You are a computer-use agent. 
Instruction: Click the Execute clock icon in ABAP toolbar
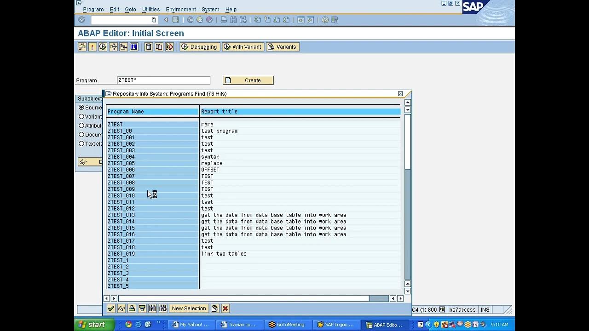[103, 46]
